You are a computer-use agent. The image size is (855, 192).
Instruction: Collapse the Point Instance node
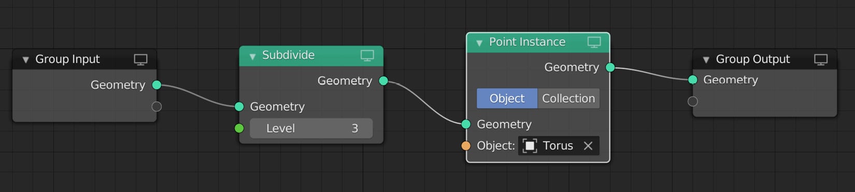pos(479,43)
